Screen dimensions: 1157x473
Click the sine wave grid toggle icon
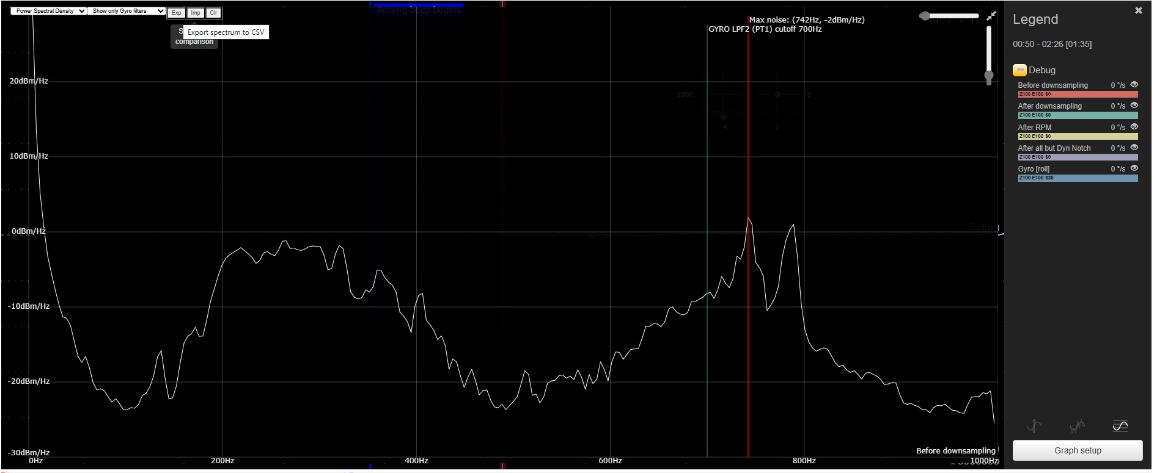1120,426
